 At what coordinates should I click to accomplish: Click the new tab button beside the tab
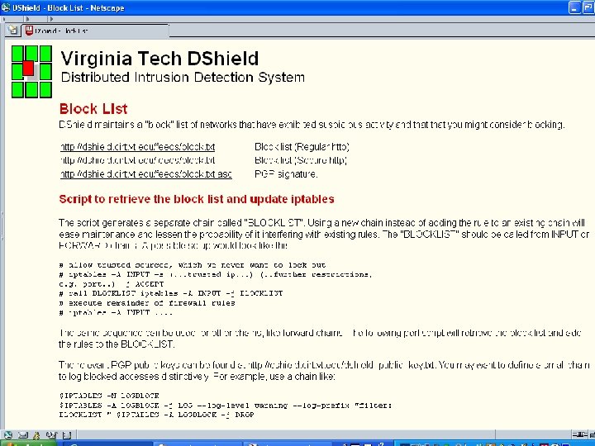(x=12, y=31)
